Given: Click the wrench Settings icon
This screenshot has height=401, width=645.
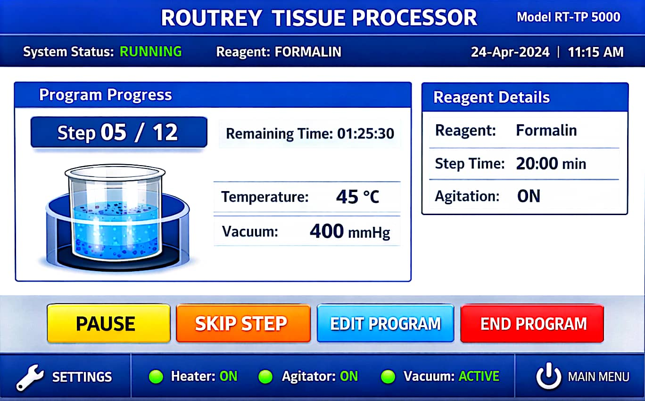Looking at the screenshot, I should 30,377.
